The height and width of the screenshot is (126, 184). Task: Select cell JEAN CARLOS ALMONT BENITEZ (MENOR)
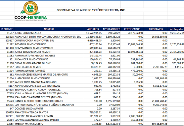pyautogui.click(x=49, y=97)
